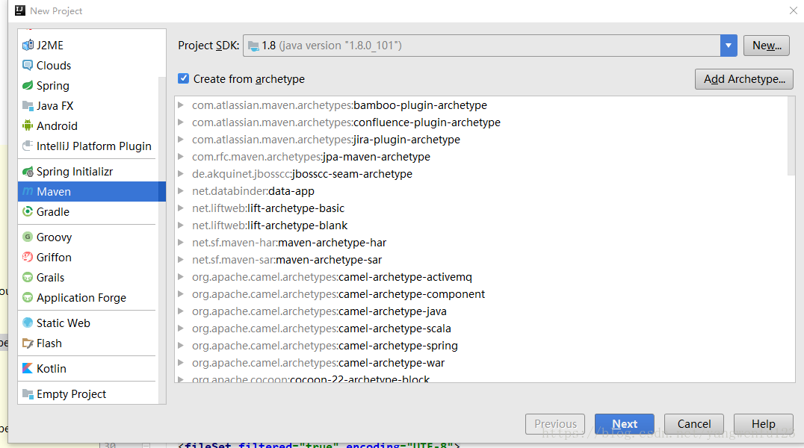Expand the camel-archetype-component node
Screen dimensions: 804x448
click(x=181, y=293)
